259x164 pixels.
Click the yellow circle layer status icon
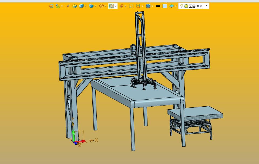click(x=186, y=6)
